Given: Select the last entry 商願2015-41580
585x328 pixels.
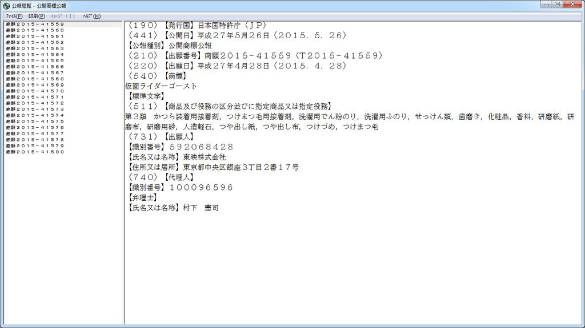Looking at the screenshot, I should pos(35,152).
